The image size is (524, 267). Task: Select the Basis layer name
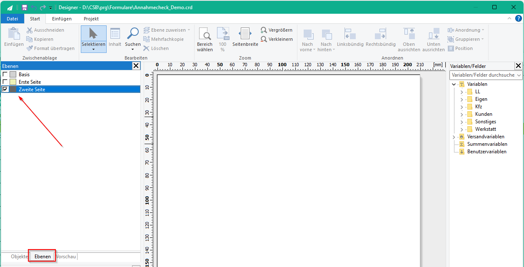click(x=24, y=75)
